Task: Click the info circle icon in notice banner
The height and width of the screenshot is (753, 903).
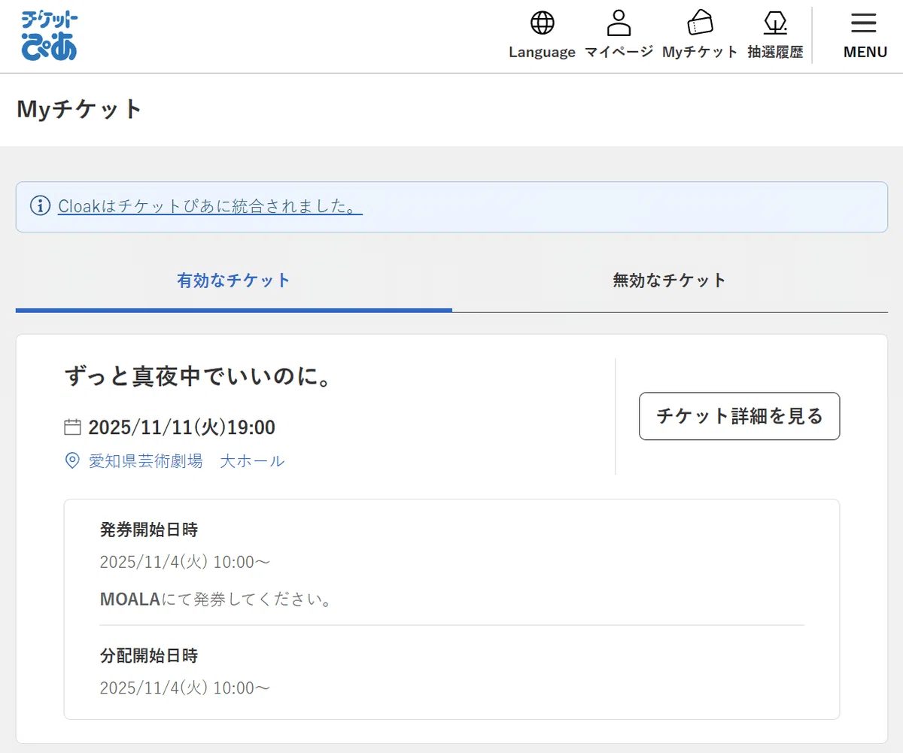Action: tap(39, 206)
